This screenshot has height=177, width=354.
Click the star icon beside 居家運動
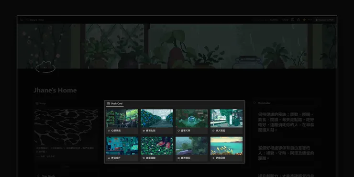pos(144,158)
